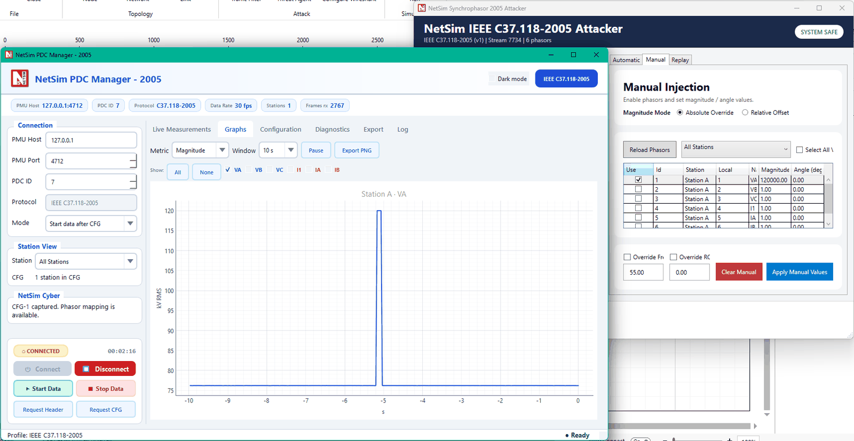
Task: Tick the Select All phasors checkbox
Action: click(800, 150)
